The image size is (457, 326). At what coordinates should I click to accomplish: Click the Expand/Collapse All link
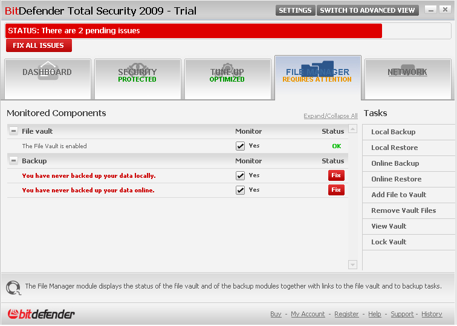[331, 116]
